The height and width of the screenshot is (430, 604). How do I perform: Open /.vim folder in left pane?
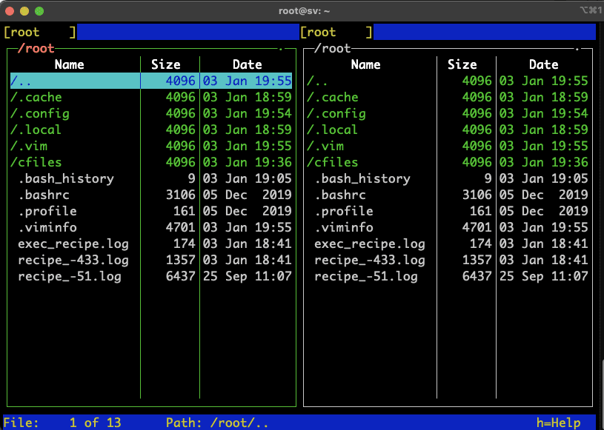151,146
